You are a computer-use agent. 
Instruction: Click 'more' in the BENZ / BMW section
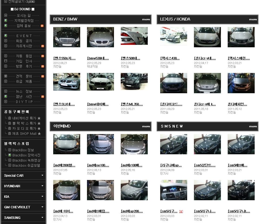click(x=146, y=19)
